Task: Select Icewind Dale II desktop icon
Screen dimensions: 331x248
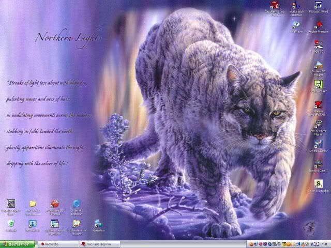Action: coord(319,166)
